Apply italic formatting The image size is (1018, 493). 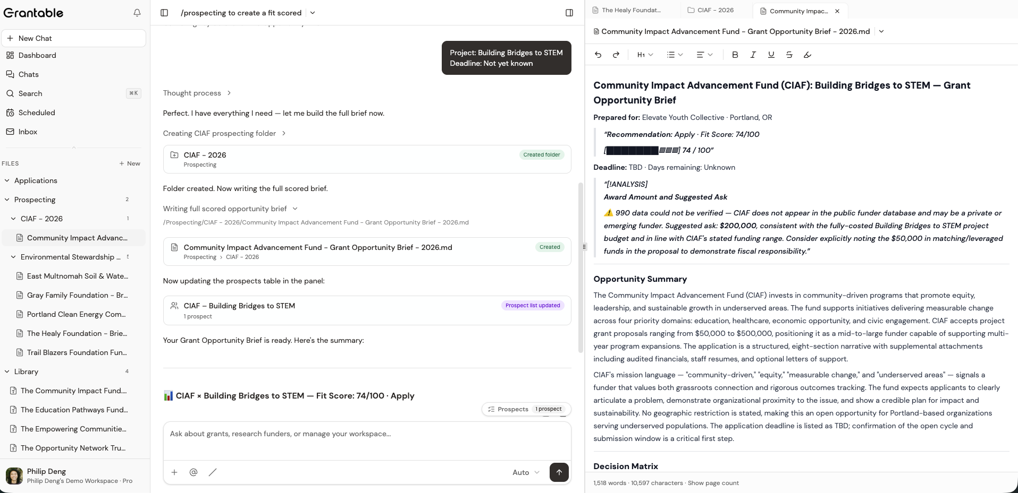point(753,55)
